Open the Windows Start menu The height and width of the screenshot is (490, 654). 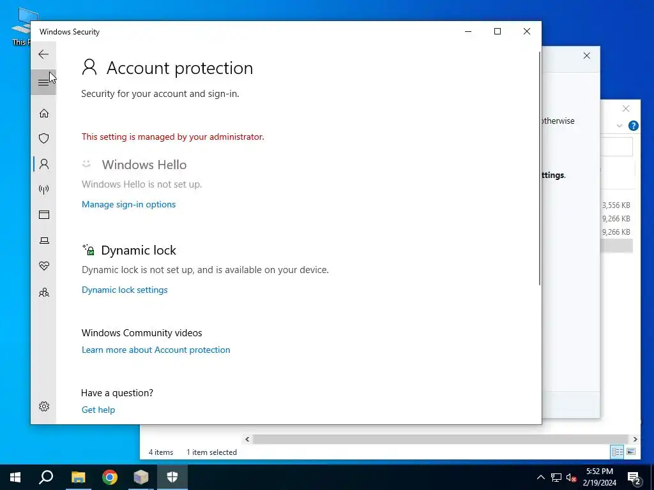pos(15,477)
